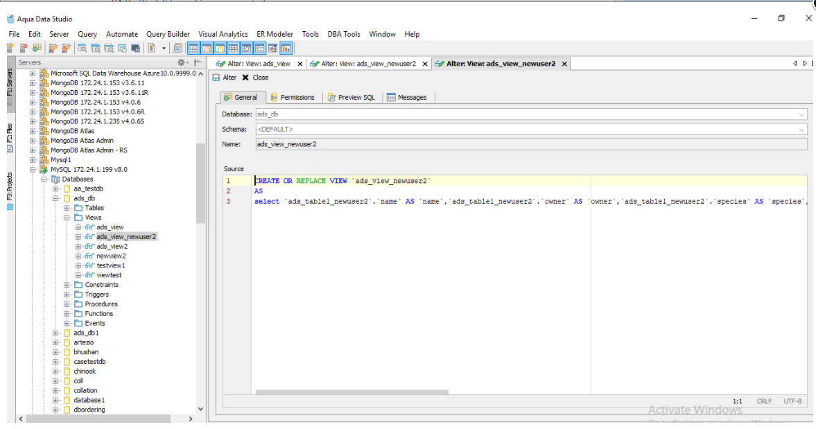This screenshot has height=429, width=816.
Task: Open the Query Builder menu
Action: [168, 34]
